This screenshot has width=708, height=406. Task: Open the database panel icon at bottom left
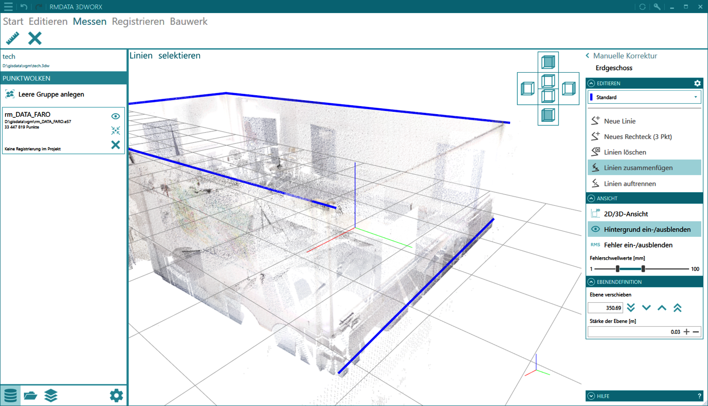10,396
